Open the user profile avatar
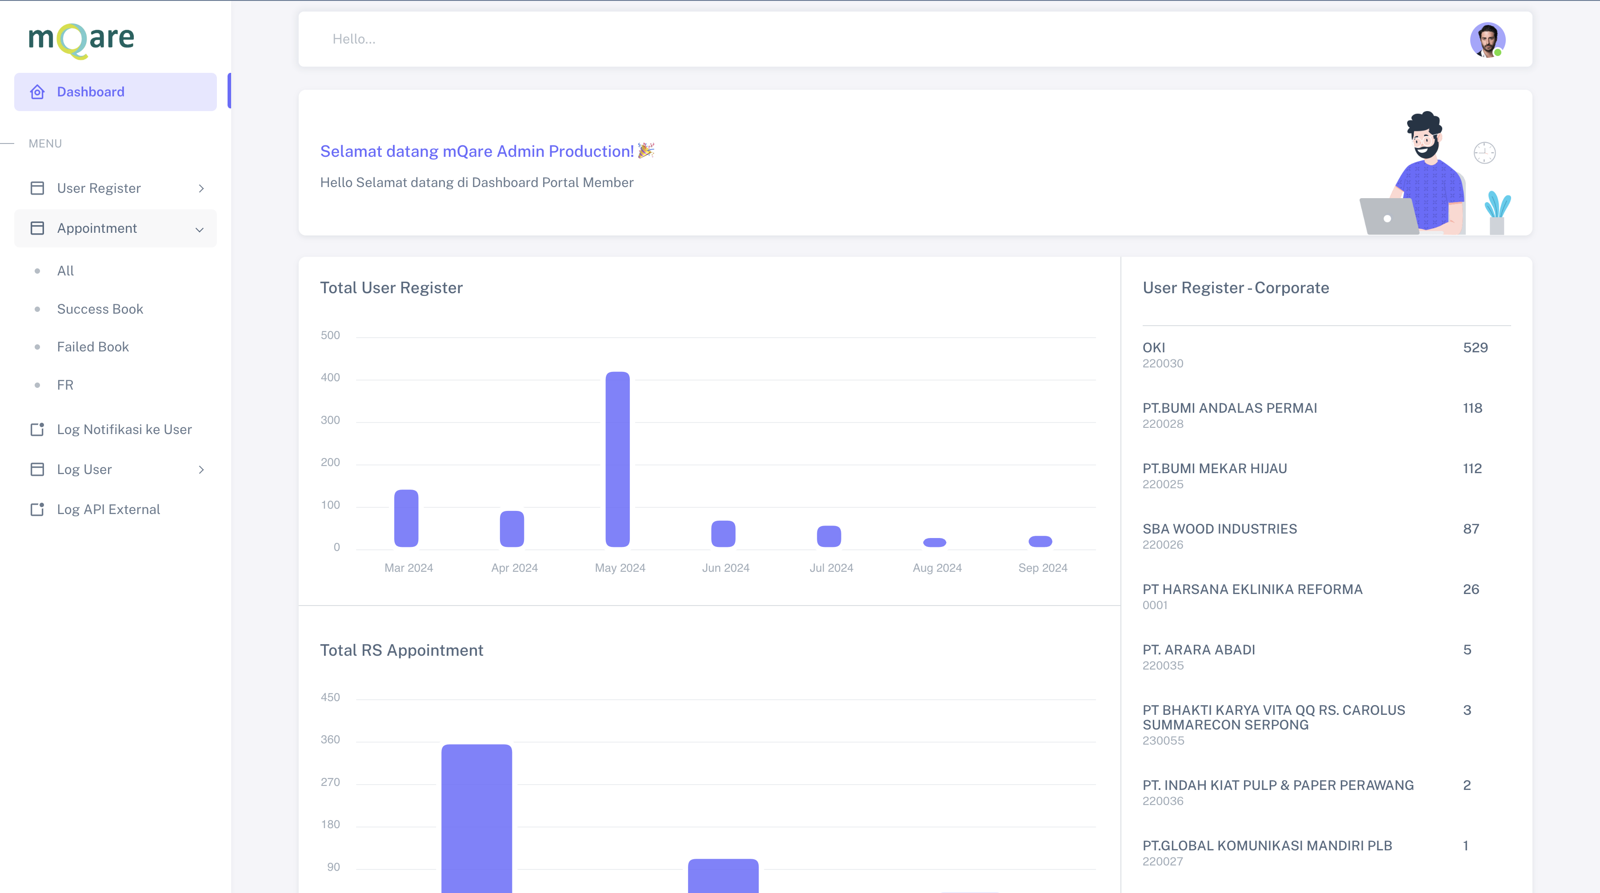Image resolution: width=1600 pixels, height=893 pixels. 1486,40
